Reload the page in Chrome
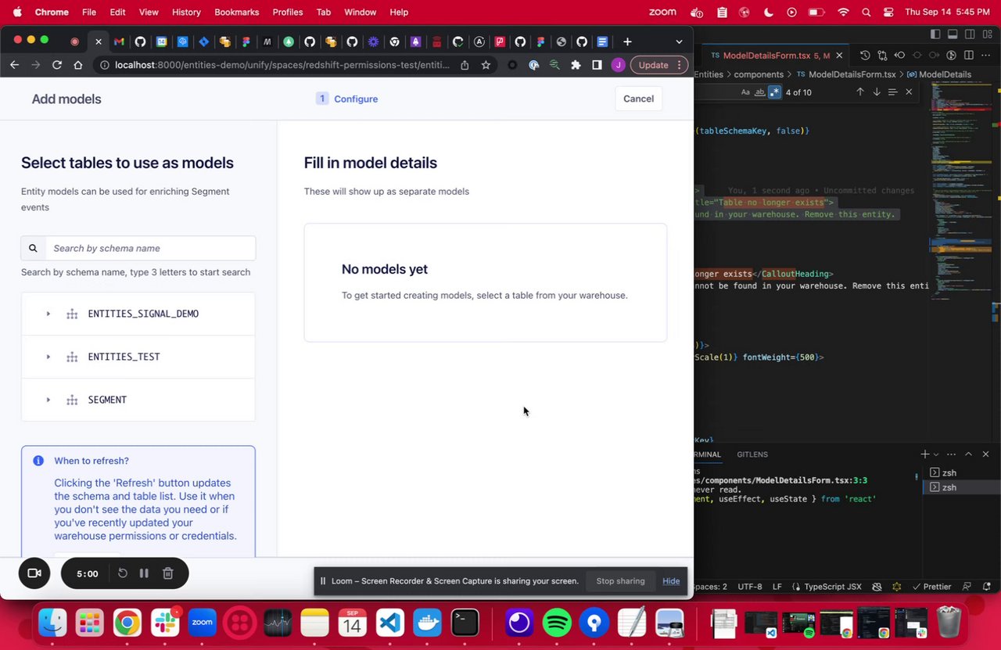 tap(56, 65)
